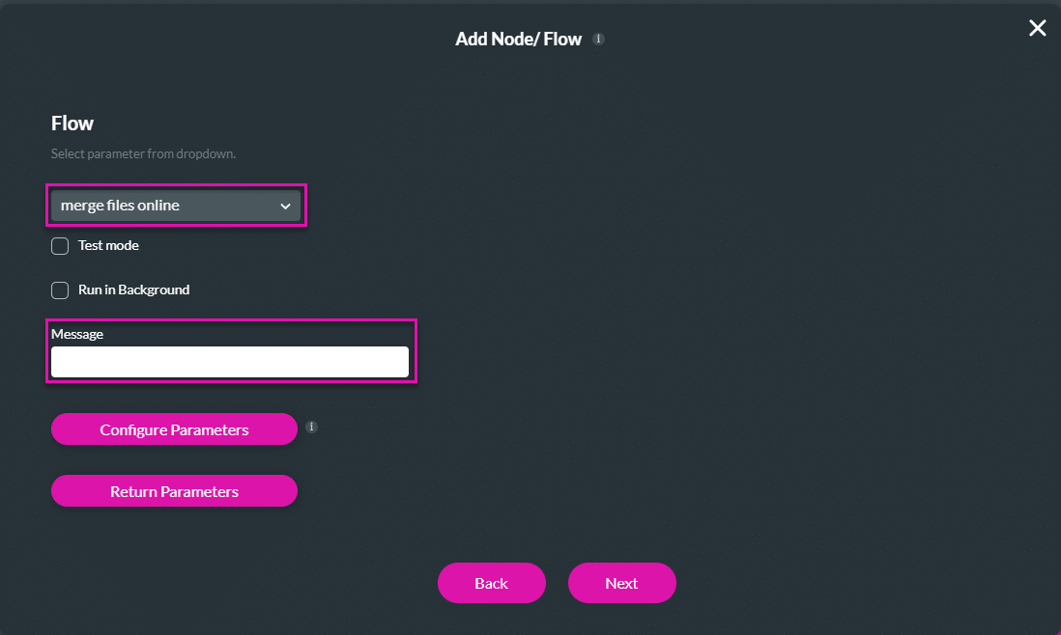The image size is (1061, 635).
Task: Click the 'Add Node/ Flow' dialog title
Action: [518, 40]
